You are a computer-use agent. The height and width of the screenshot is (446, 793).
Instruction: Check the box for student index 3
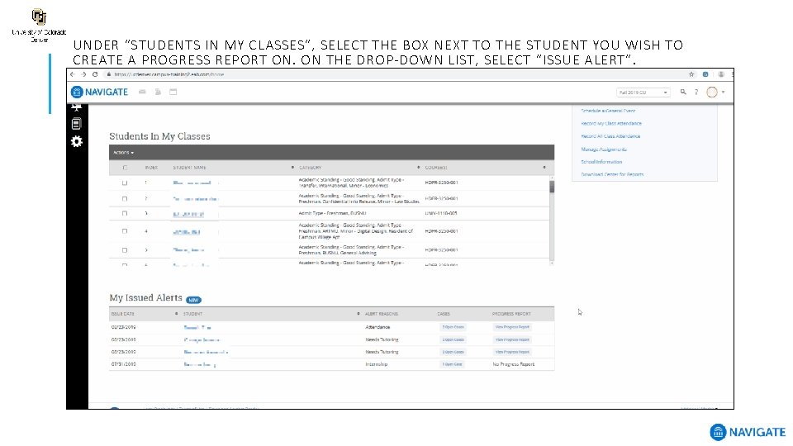[x=125, y=213]
